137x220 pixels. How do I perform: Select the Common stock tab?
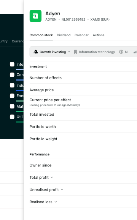click(x=41, y=35)
